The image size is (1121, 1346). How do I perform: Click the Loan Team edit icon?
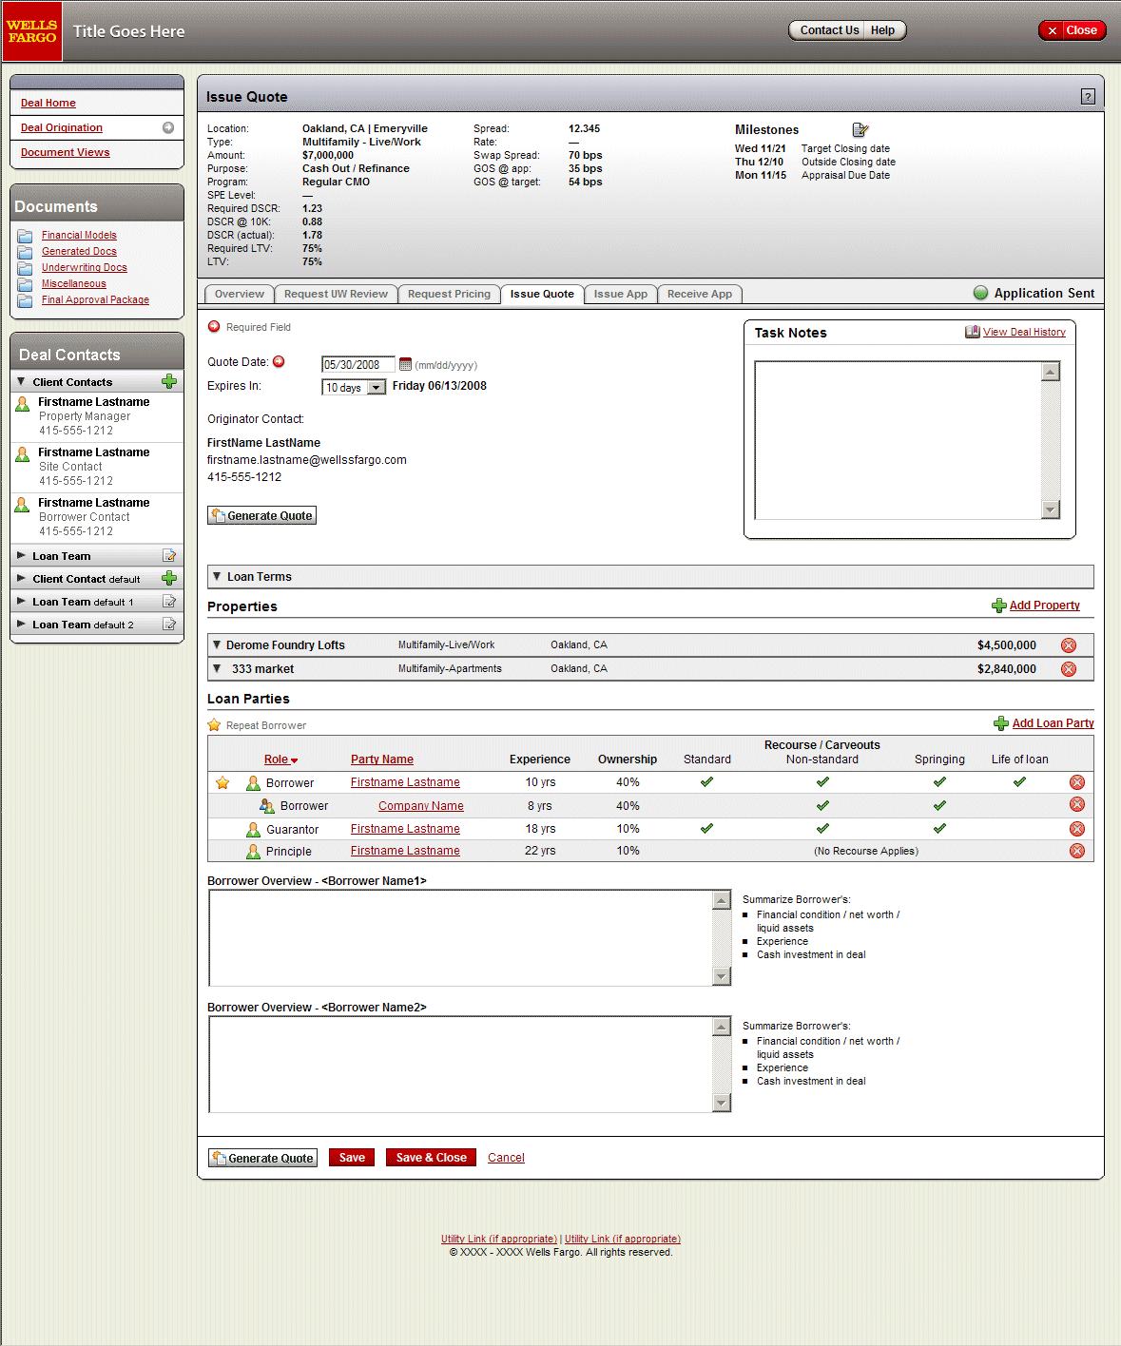coord(169,556)
